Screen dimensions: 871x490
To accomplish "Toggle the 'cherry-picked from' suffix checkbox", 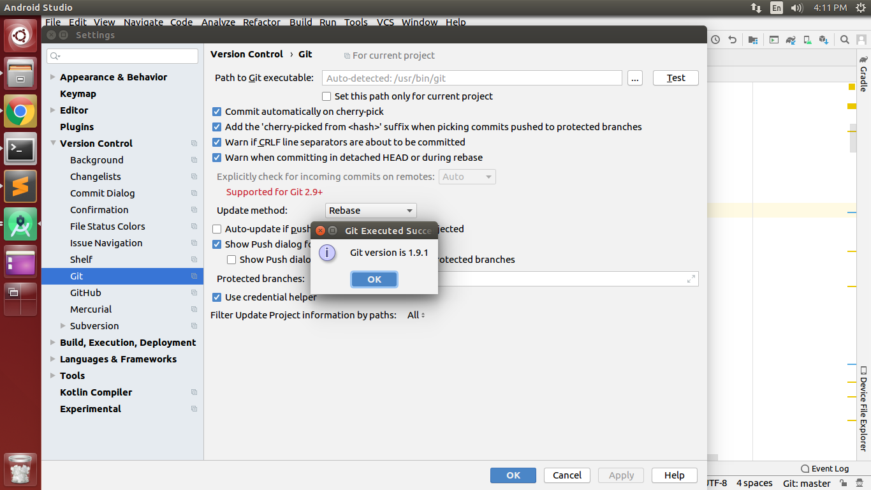I will coord(217,127).
